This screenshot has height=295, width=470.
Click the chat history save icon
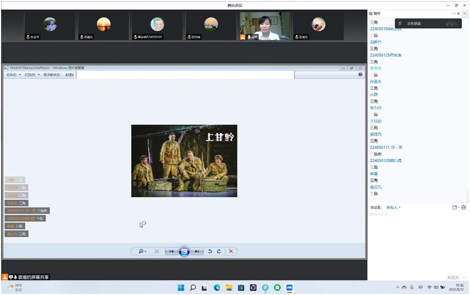464,207
